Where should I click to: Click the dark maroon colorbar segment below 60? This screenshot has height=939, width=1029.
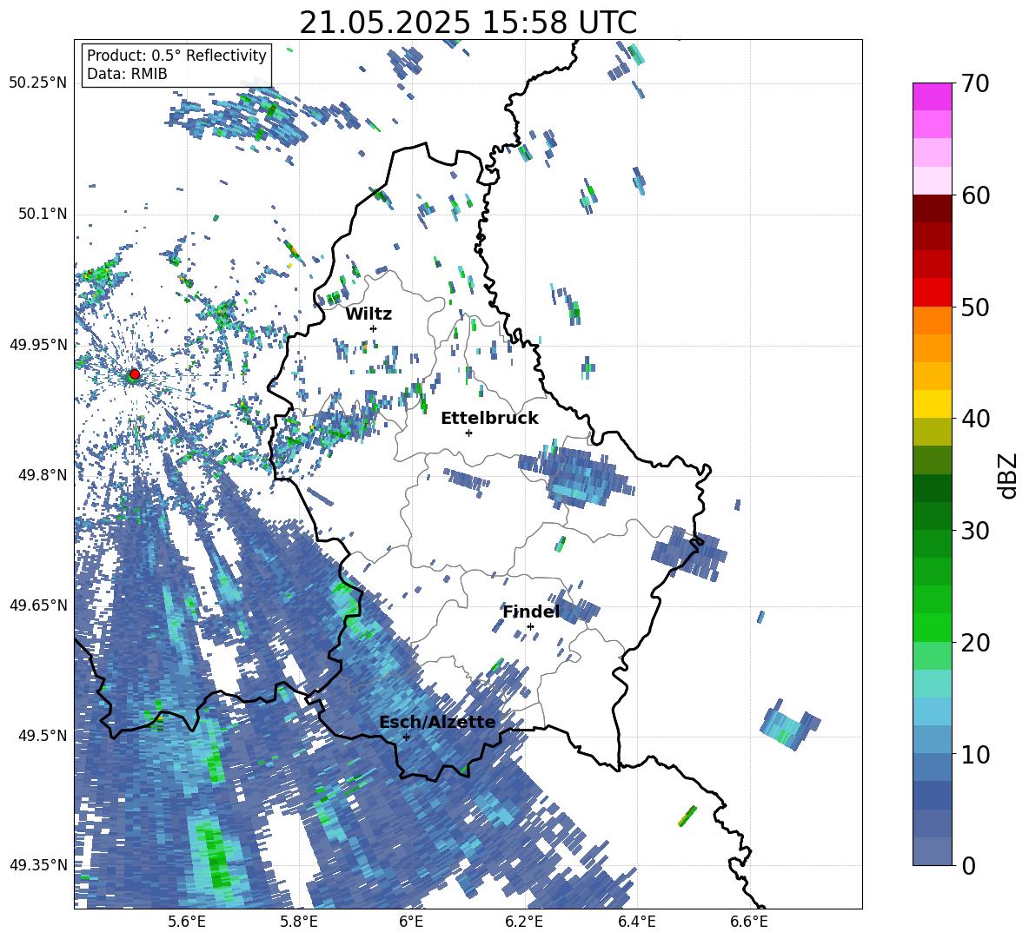tap(932, 208)
